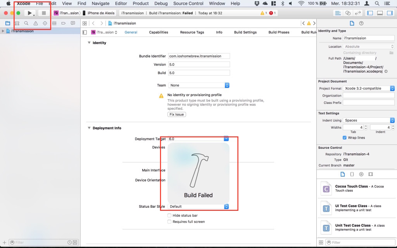397x248 pixels.
Task: Uncheck the Wrap lines checkbox
Action: coord(345,138)
